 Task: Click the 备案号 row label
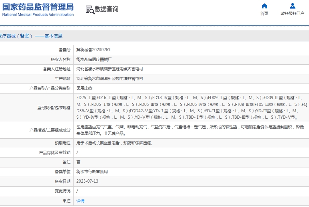coord(64,50)
